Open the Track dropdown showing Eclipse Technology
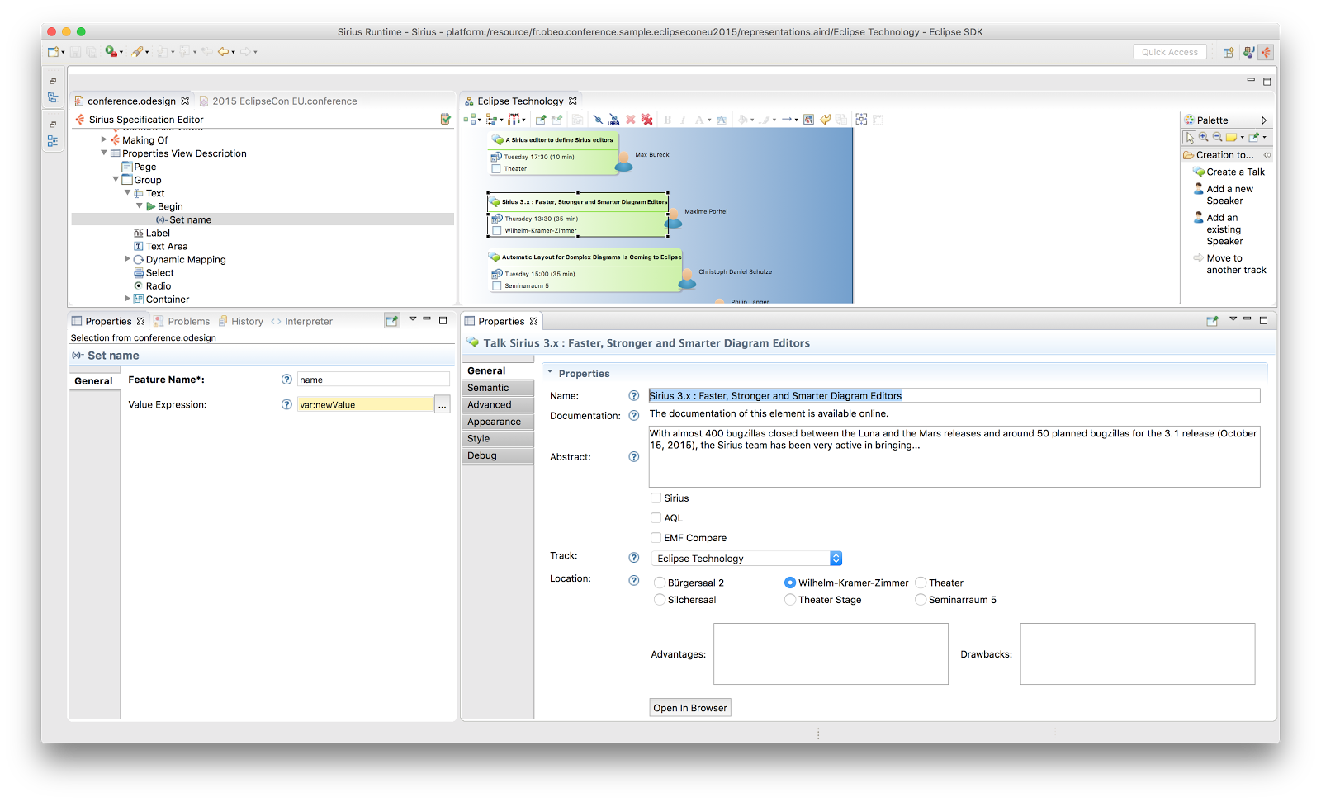Image resolution: width=1321 pixels, height=802 pixels. point(746,559)
